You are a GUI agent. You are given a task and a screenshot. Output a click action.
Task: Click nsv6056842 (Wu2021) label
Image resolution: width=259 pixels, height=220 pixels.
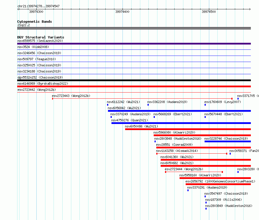[124, 108]
